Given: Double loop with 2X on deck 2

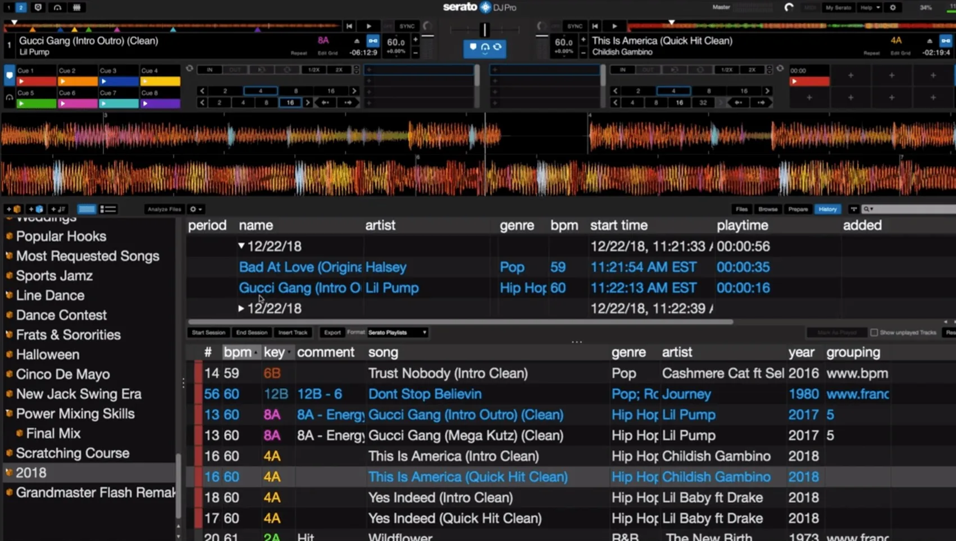Looking at the screenshot, I should point(752,70).
